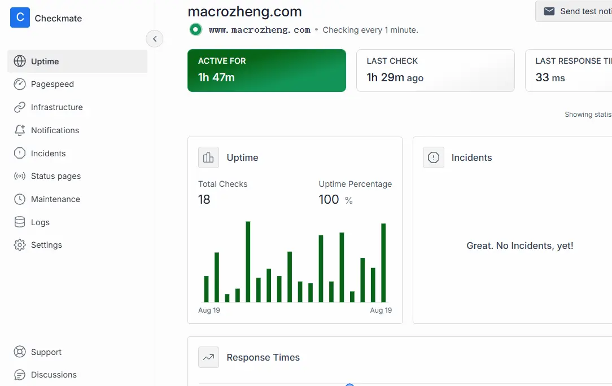Click the Pagespeed gauge icon

click(x=20, y=84)
